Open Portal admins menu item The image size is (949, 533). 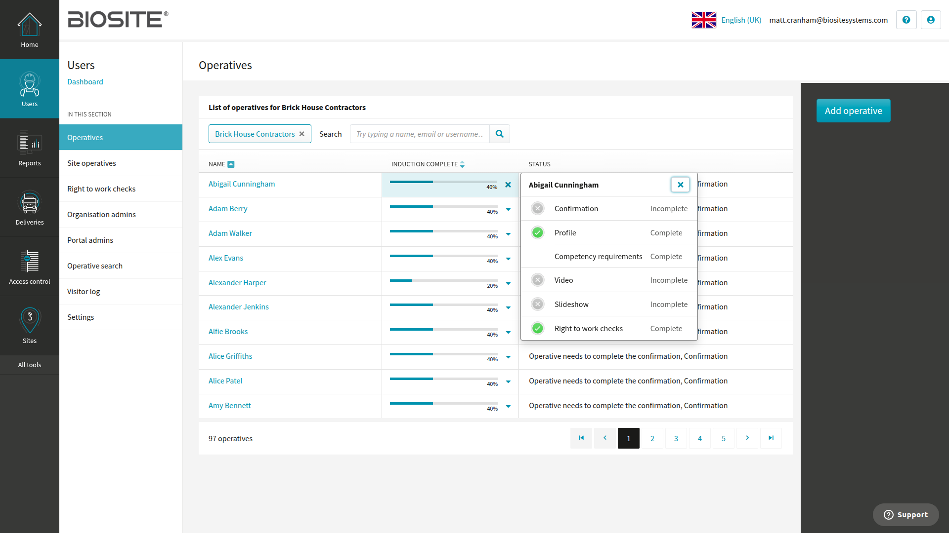tap(121, 240)
